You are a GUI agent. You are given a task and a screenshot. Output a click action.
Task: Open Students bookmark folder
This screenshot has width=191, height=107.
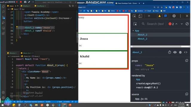click(139, 11)
